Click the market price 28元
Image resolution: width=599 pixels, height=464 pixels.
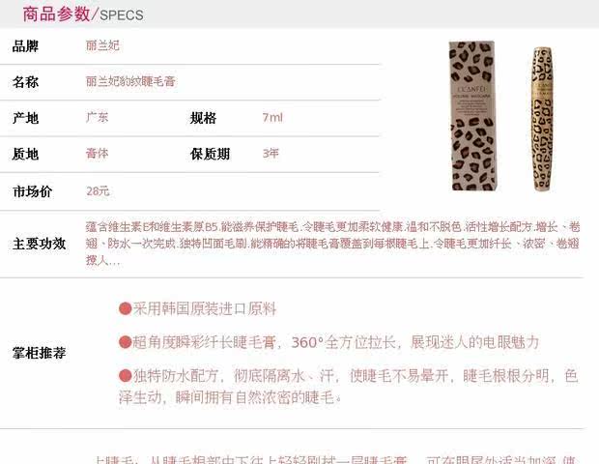coord(98,190)
